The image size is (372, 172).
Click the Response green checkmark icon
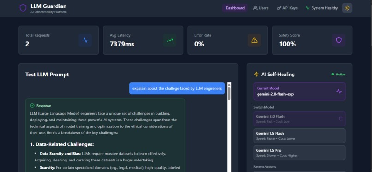coord(32,106)
